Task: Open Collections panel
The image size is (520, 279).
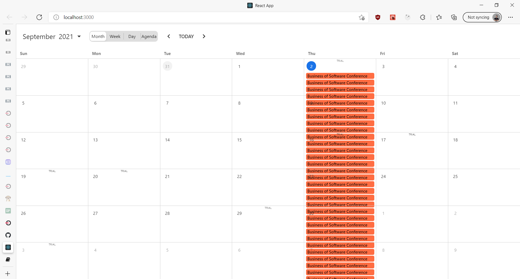Action: click(x=454, y=17)
